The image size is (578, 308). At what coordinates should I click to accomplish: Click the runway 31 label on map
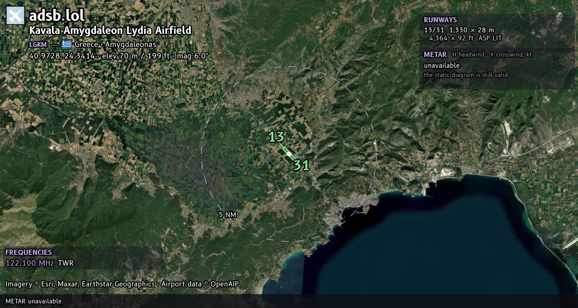(x=302, y=166)
